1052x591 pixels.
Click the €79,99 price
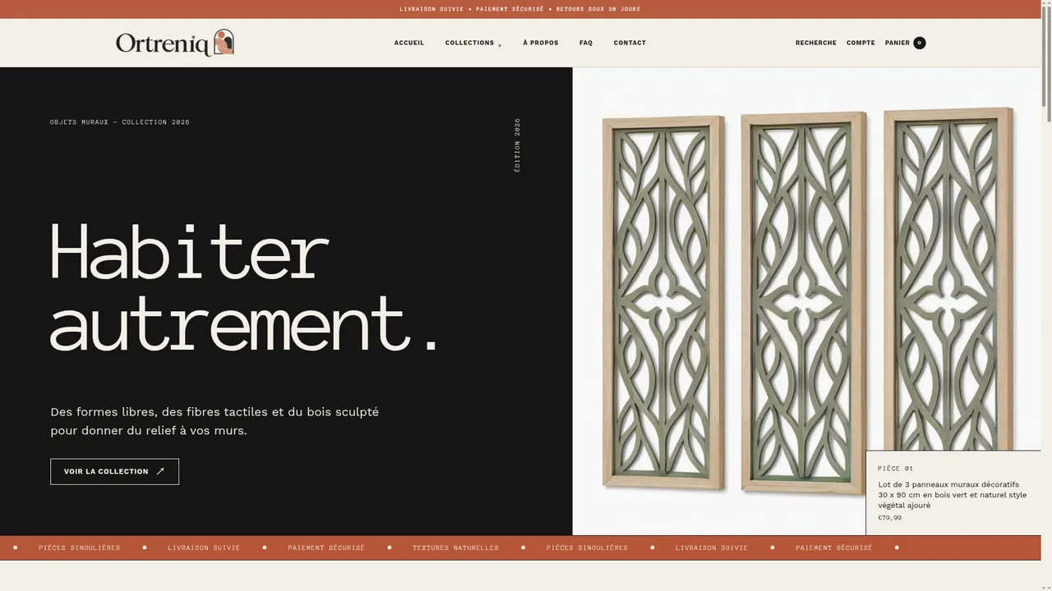889,518
